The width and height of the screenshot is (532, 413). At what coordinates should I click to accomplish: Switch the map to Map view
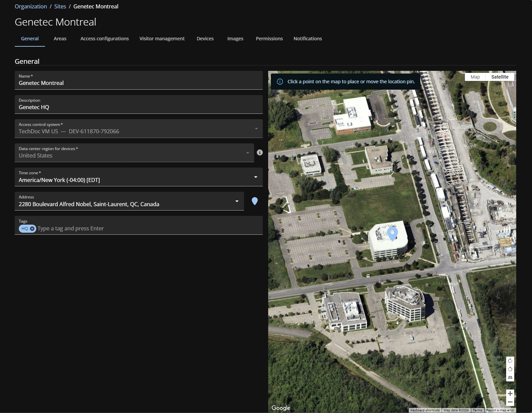point(475,77)
